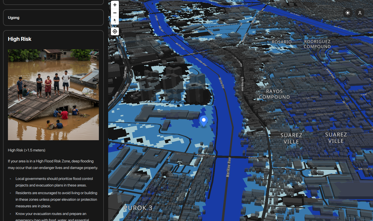The width and height of the screenshot is (373, 221).
Task: Click the Rosario map label
Action: click(282, 42)
